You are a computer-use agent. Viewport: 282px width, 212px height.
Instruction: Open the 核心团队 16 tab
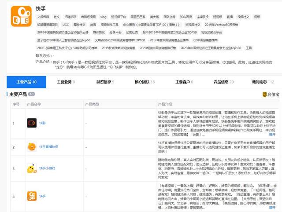tap(145, 82)
